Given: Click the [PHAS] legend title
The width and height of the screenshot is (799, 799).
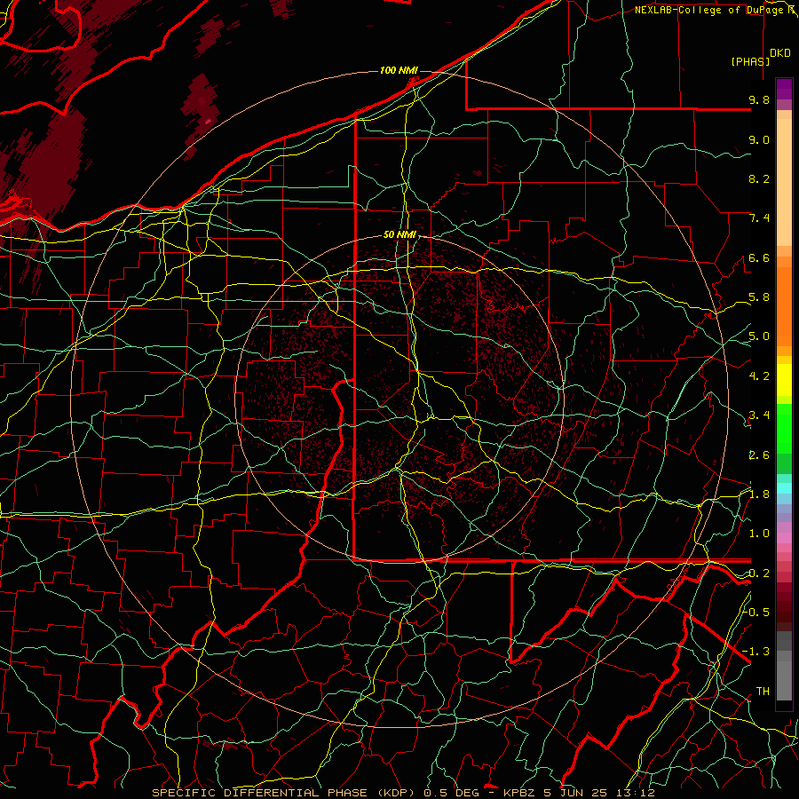Looking at the screenshot, I should coord(750,61).
